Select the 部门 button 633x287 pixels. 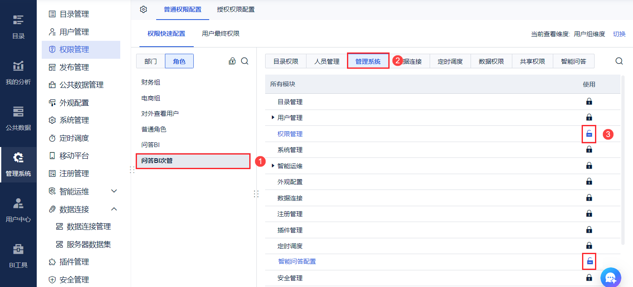(151, 61)
